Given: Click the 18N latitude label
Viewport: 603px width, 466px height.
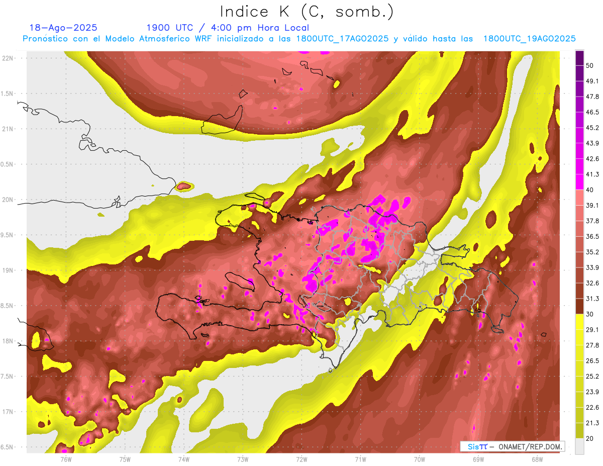Looking at the screenshot, I should [x=9, y=341].
